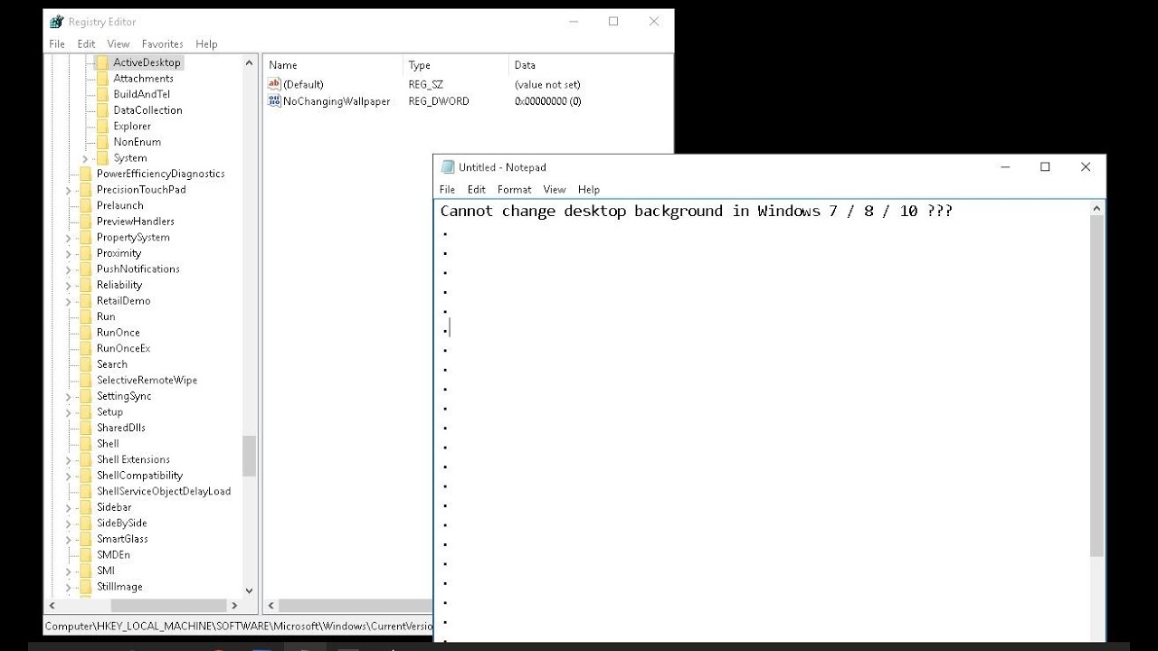Image resolution: width=1158 pixels, height=651 pixels.
Task: Click the Type column header
Action: 456,65
